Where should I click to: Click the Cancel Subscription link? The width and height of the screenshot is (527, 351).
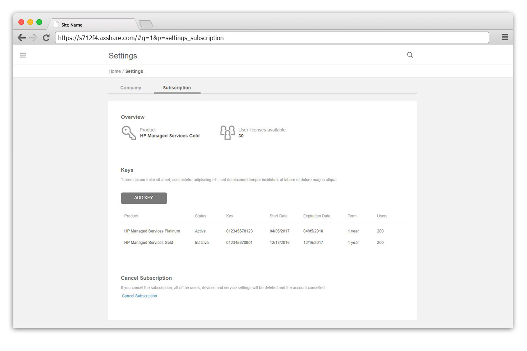[x=139, y=296]
